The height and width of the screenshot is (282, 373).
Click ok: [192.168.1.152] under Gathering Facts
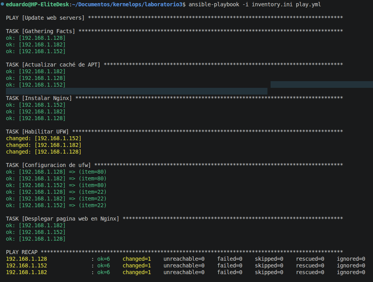coord(36,51)
